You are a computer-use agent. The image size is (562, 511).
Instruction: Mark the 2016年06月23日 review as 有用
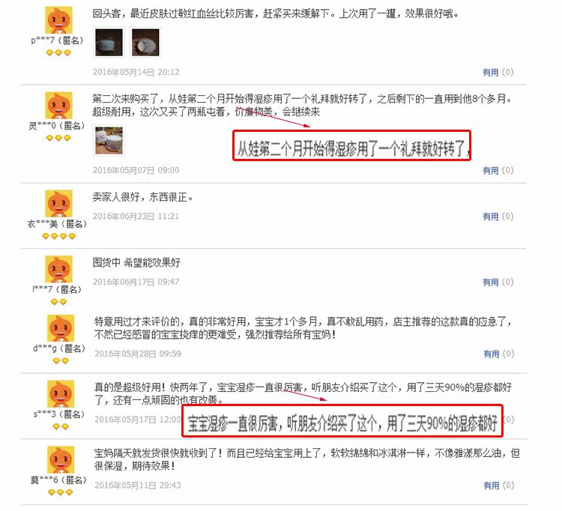click(x=490, y=217)
